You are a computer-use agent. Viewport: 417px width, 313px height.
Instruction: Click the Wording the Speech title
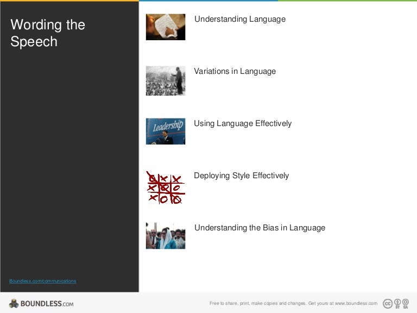point(48,33)
